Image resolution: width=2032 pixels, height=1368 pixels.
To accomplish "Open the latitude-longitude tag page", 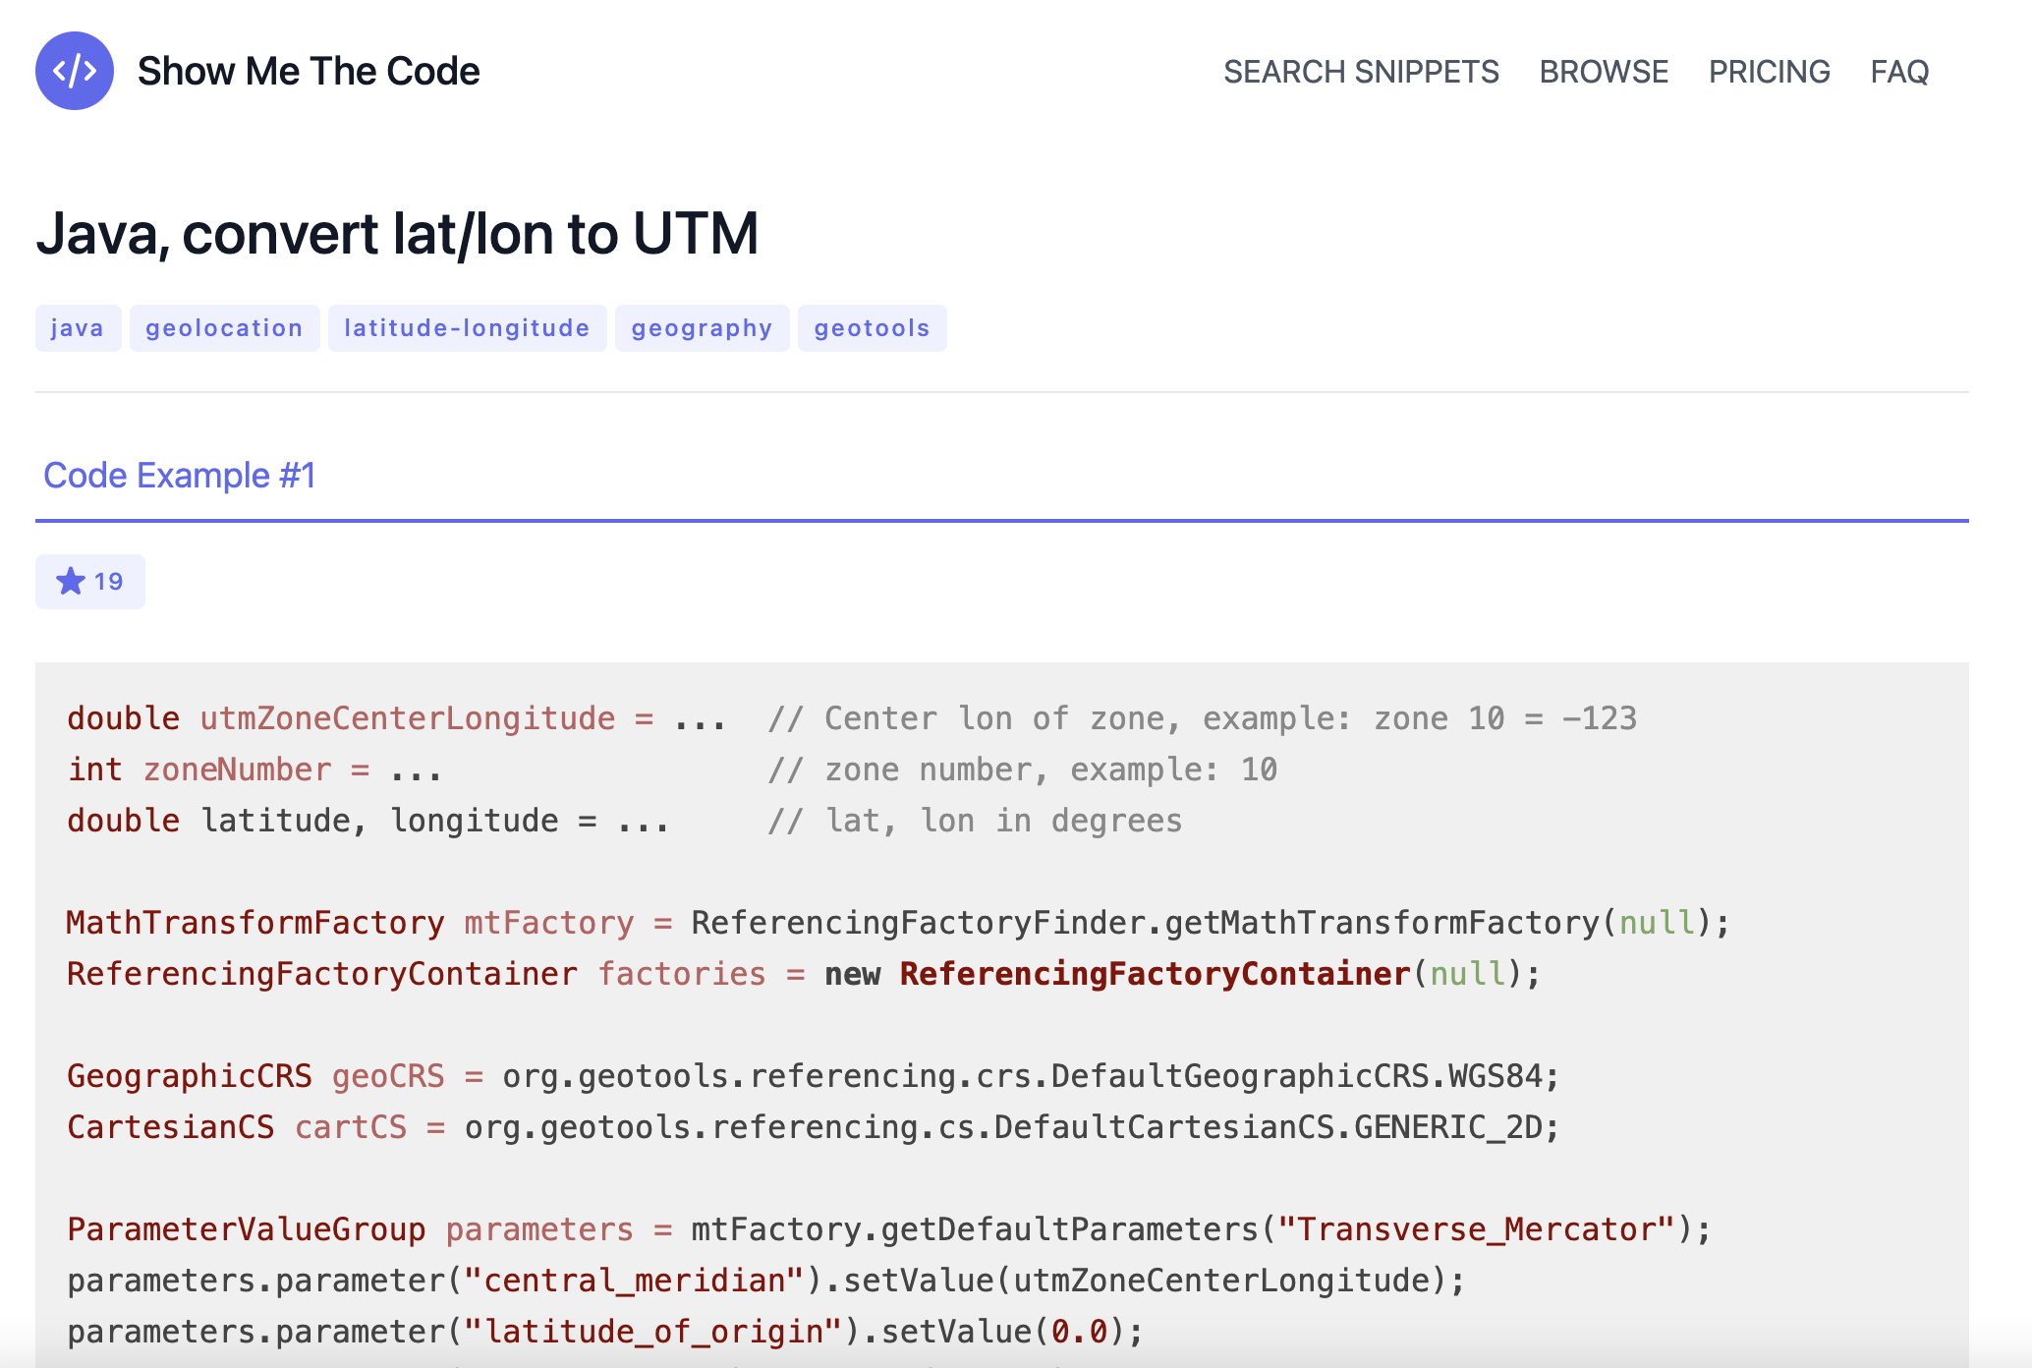I will point(467,327).
